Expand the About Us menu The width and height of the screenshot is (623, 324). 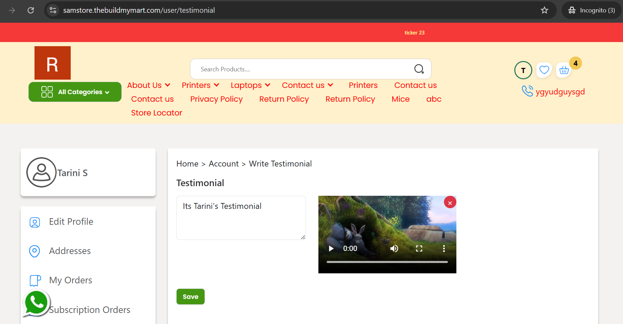[149, 85]
